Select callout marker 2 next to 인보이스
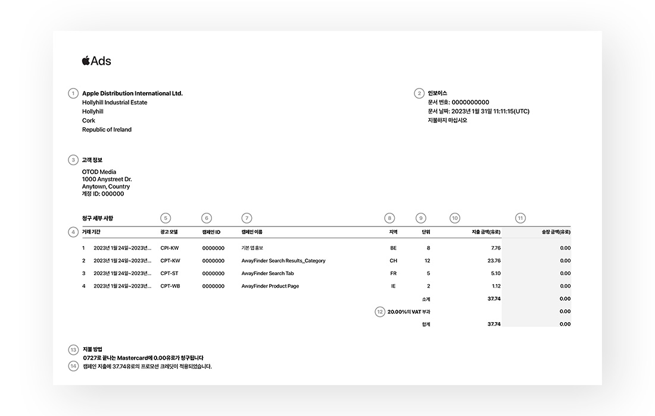The height and width of the screenshot is (416, 655). pos(419,93)
